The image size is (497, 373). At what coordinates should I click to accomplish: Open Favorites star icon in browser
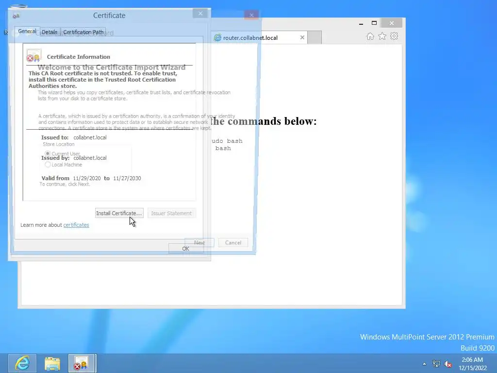coord(382,36)
